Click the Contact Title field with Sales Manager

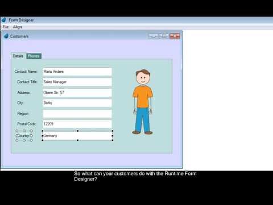pyautogui.click(x=77, y=82)
